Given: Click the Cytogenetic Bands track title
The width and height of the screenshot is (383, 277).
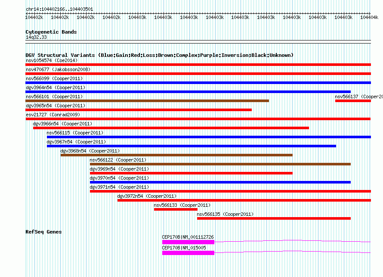Looking at the screenshot, I should click(51, 32).
